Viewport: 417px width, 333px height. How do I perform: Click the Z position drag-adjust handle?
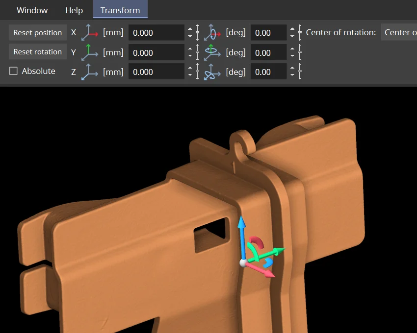197,71
